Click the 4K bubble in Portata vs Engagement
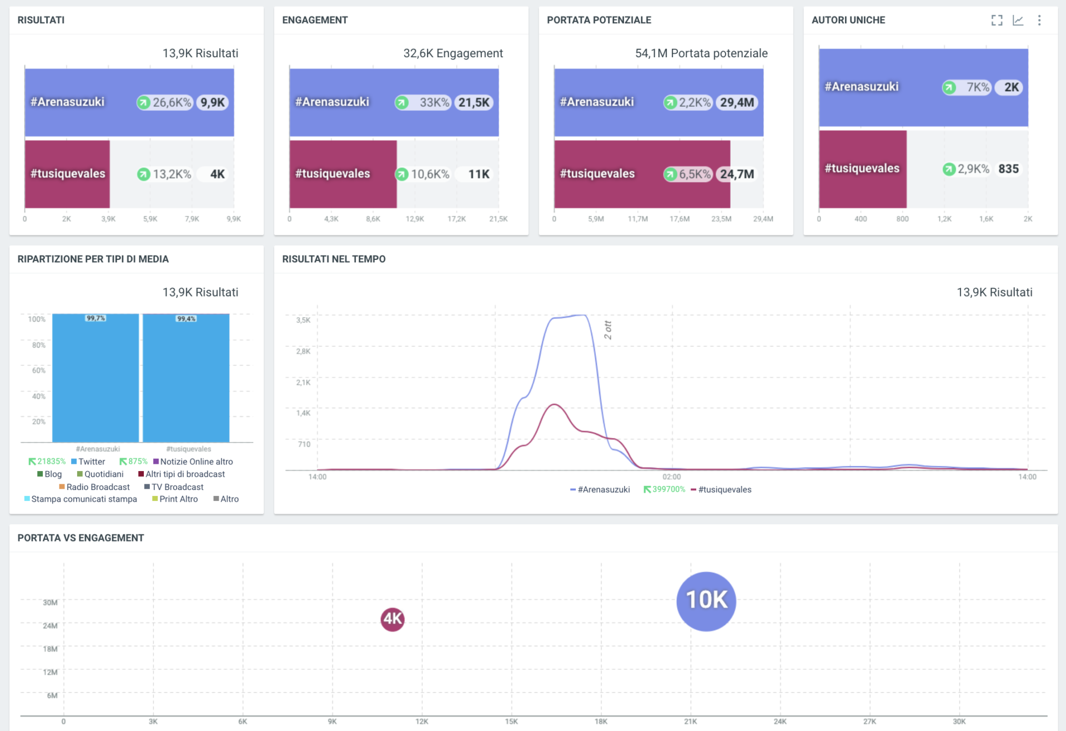Screen dimensions: 1066x731 [x=393, y=619]
